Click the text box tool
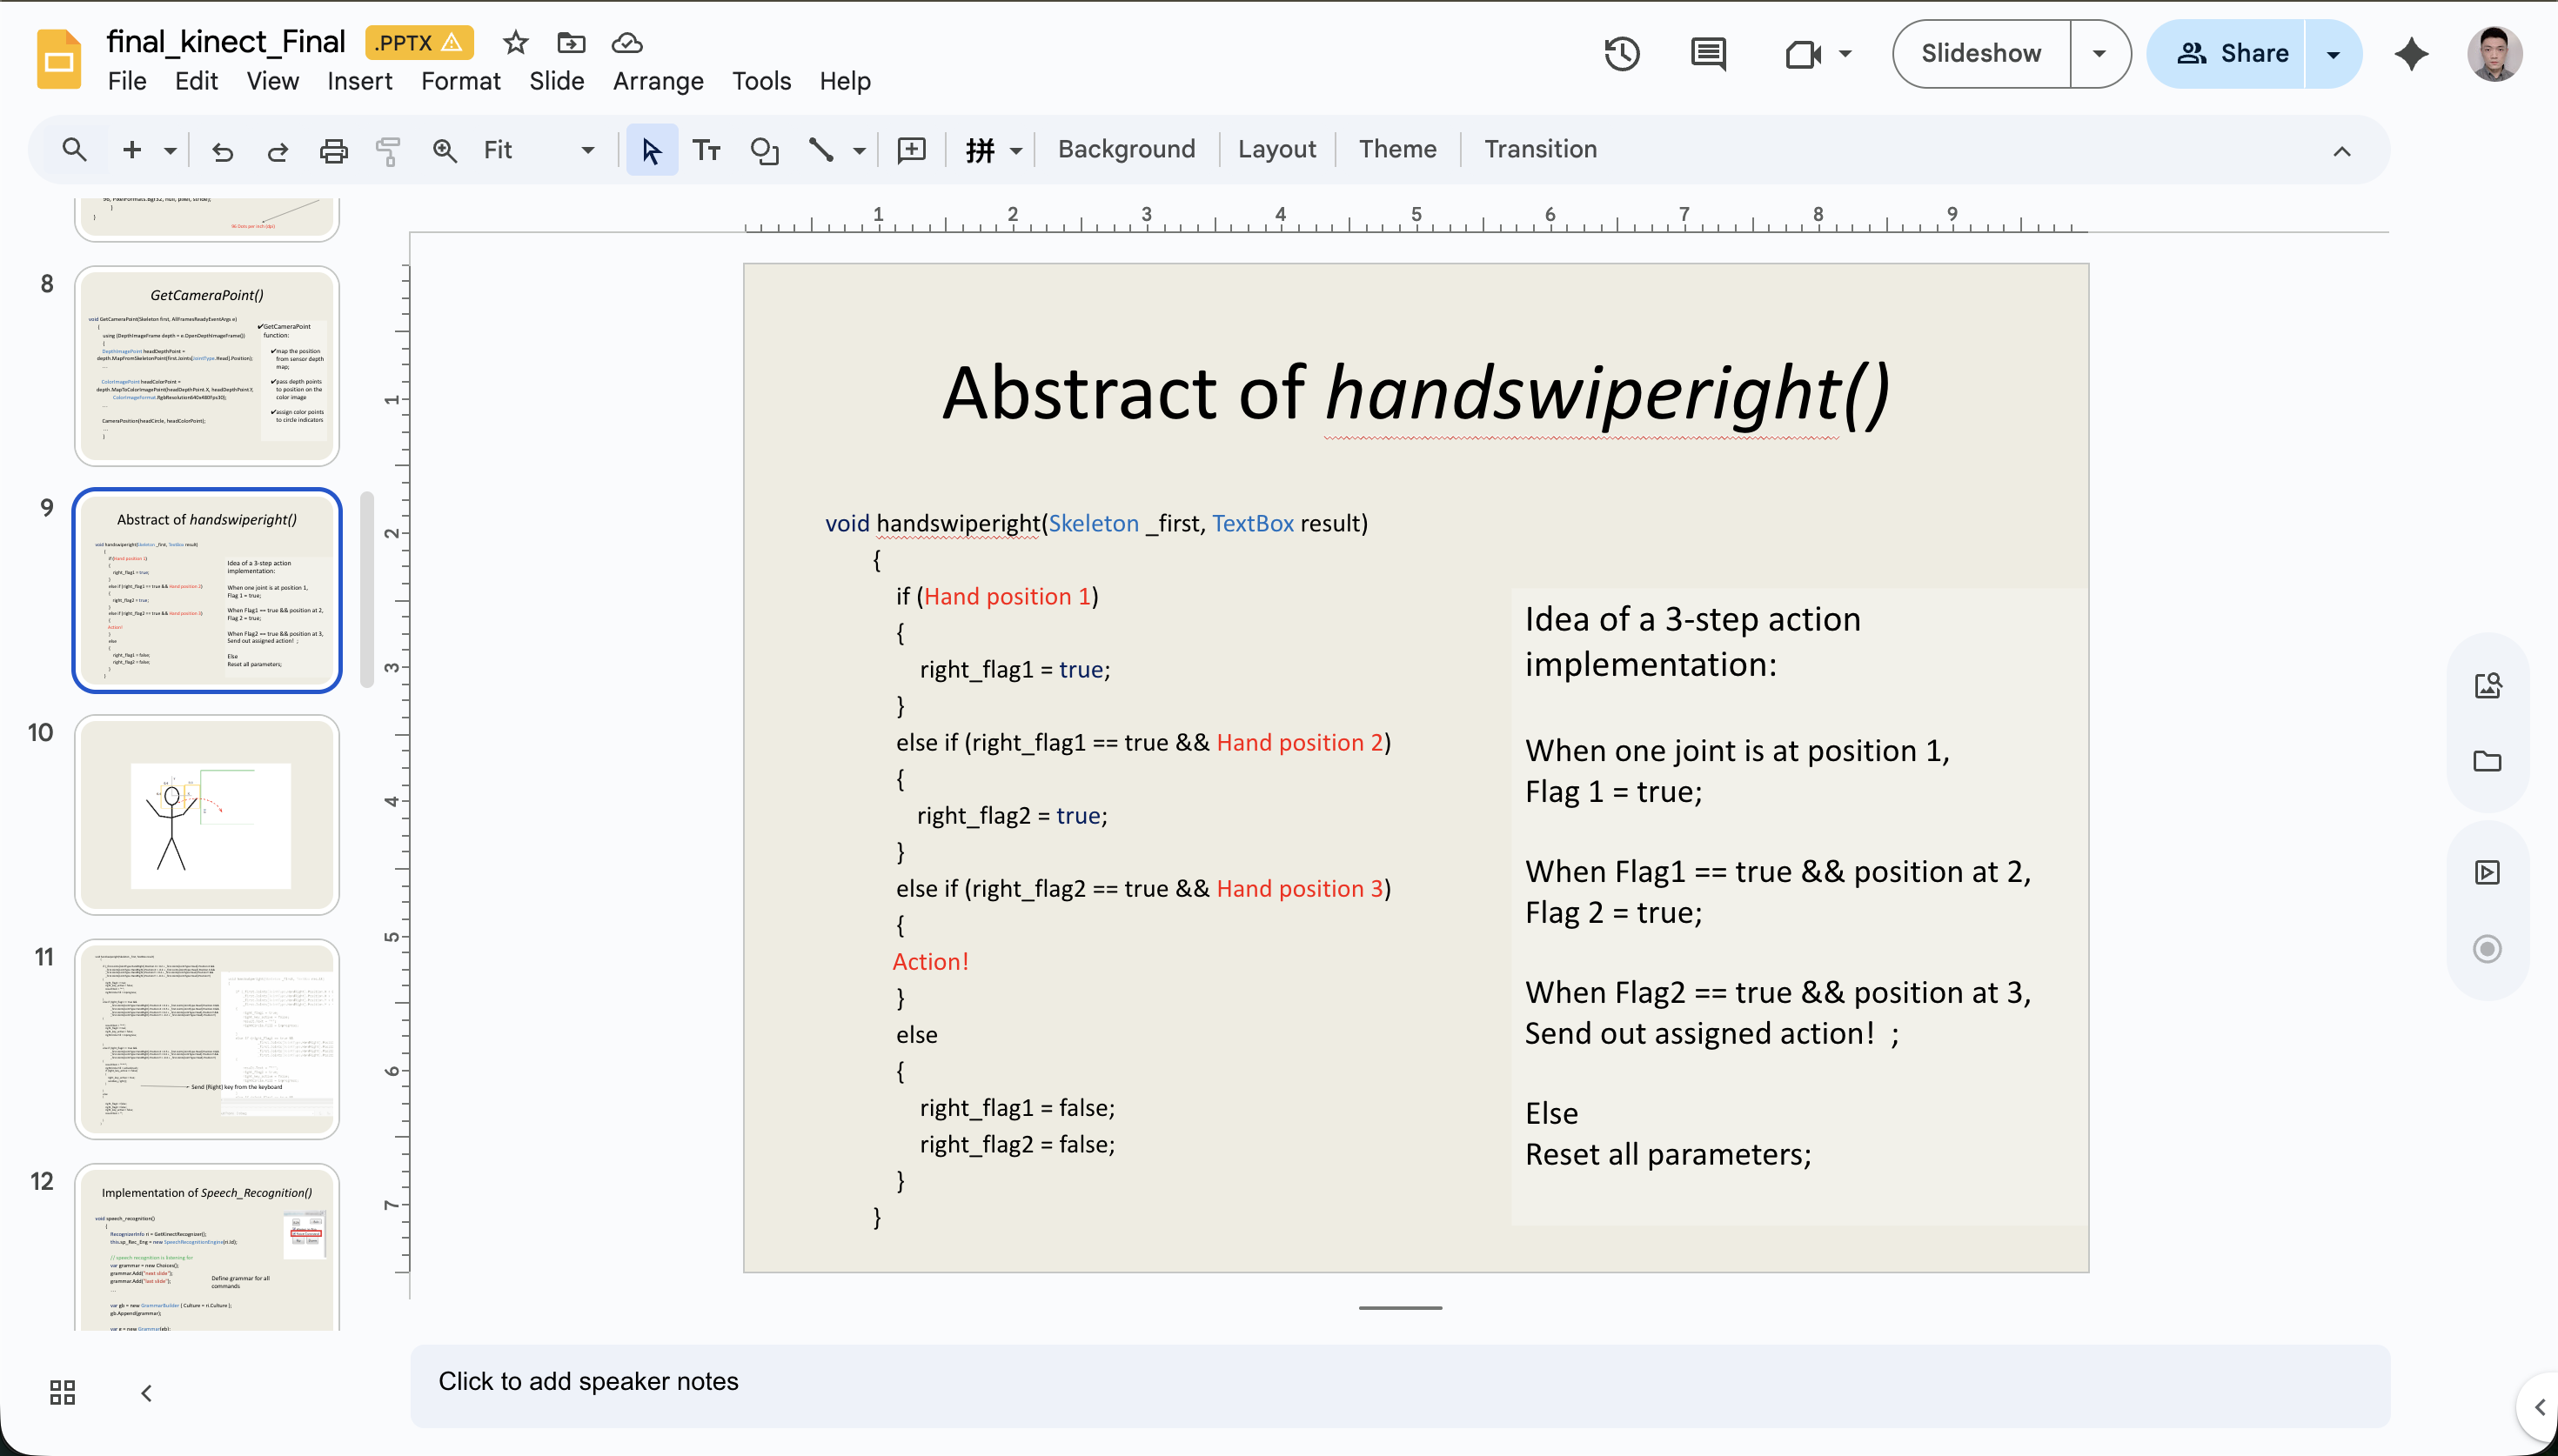This screenshot has width=2558, height=1456. [x=706, y=150]
